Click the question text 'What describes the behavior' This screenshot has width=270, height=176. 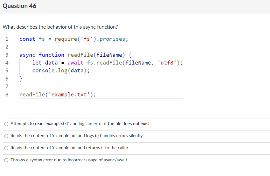(60, 27)
